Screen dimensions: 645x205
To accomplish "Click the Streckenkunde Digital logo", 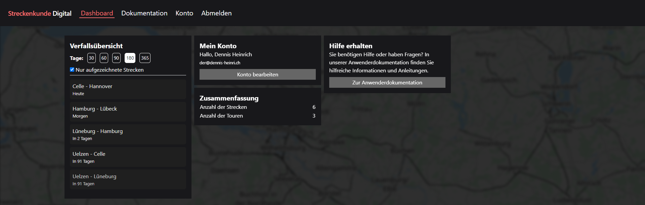I will [x=40, y=13].
